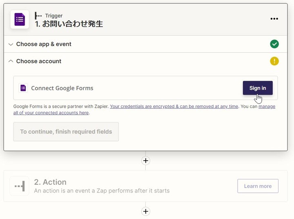Sign in to Google Forms

click(x=258, y=88)
